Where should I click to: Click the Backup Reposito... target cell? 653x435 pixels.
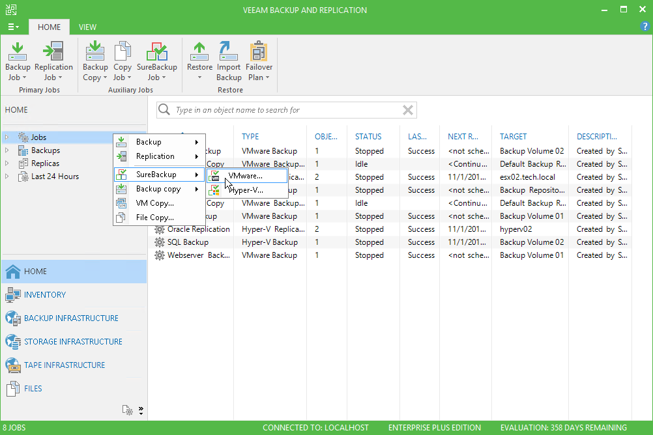click(532, 190)
